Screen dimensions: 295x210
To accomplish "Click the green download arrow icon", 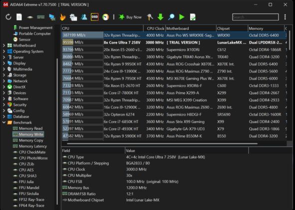I will click(161, 17).
